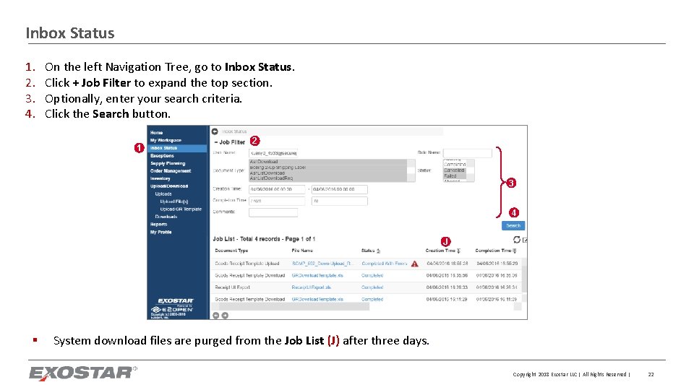Open Upload GR Template in the navigation

click(x=181, y=209)
